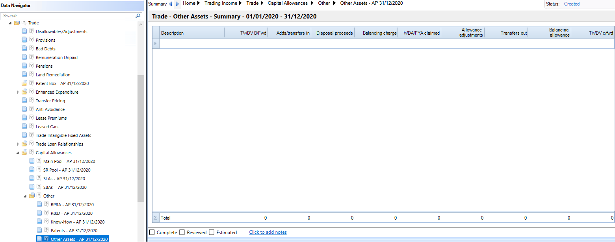Click the document icon beside Patents
Image resolution: width=615 pixels, height=242 pixels.
coord(39,231)
